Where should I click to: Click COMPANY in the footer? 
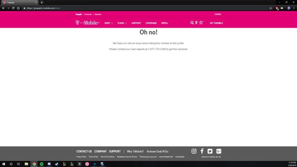(x=101, y=152)
